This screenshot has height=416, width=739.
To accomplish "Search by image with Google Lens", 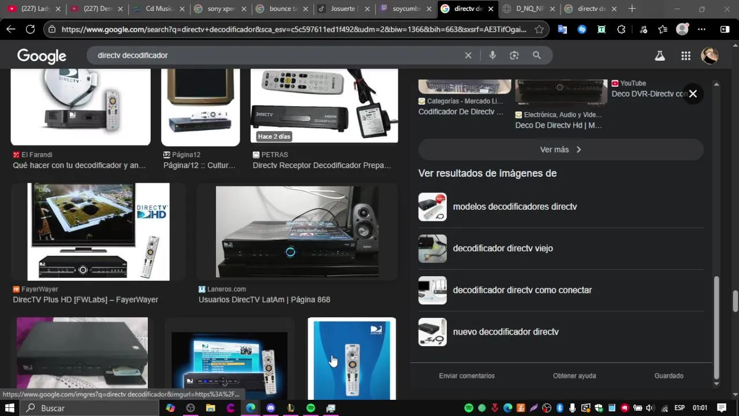I will point(514,55).
